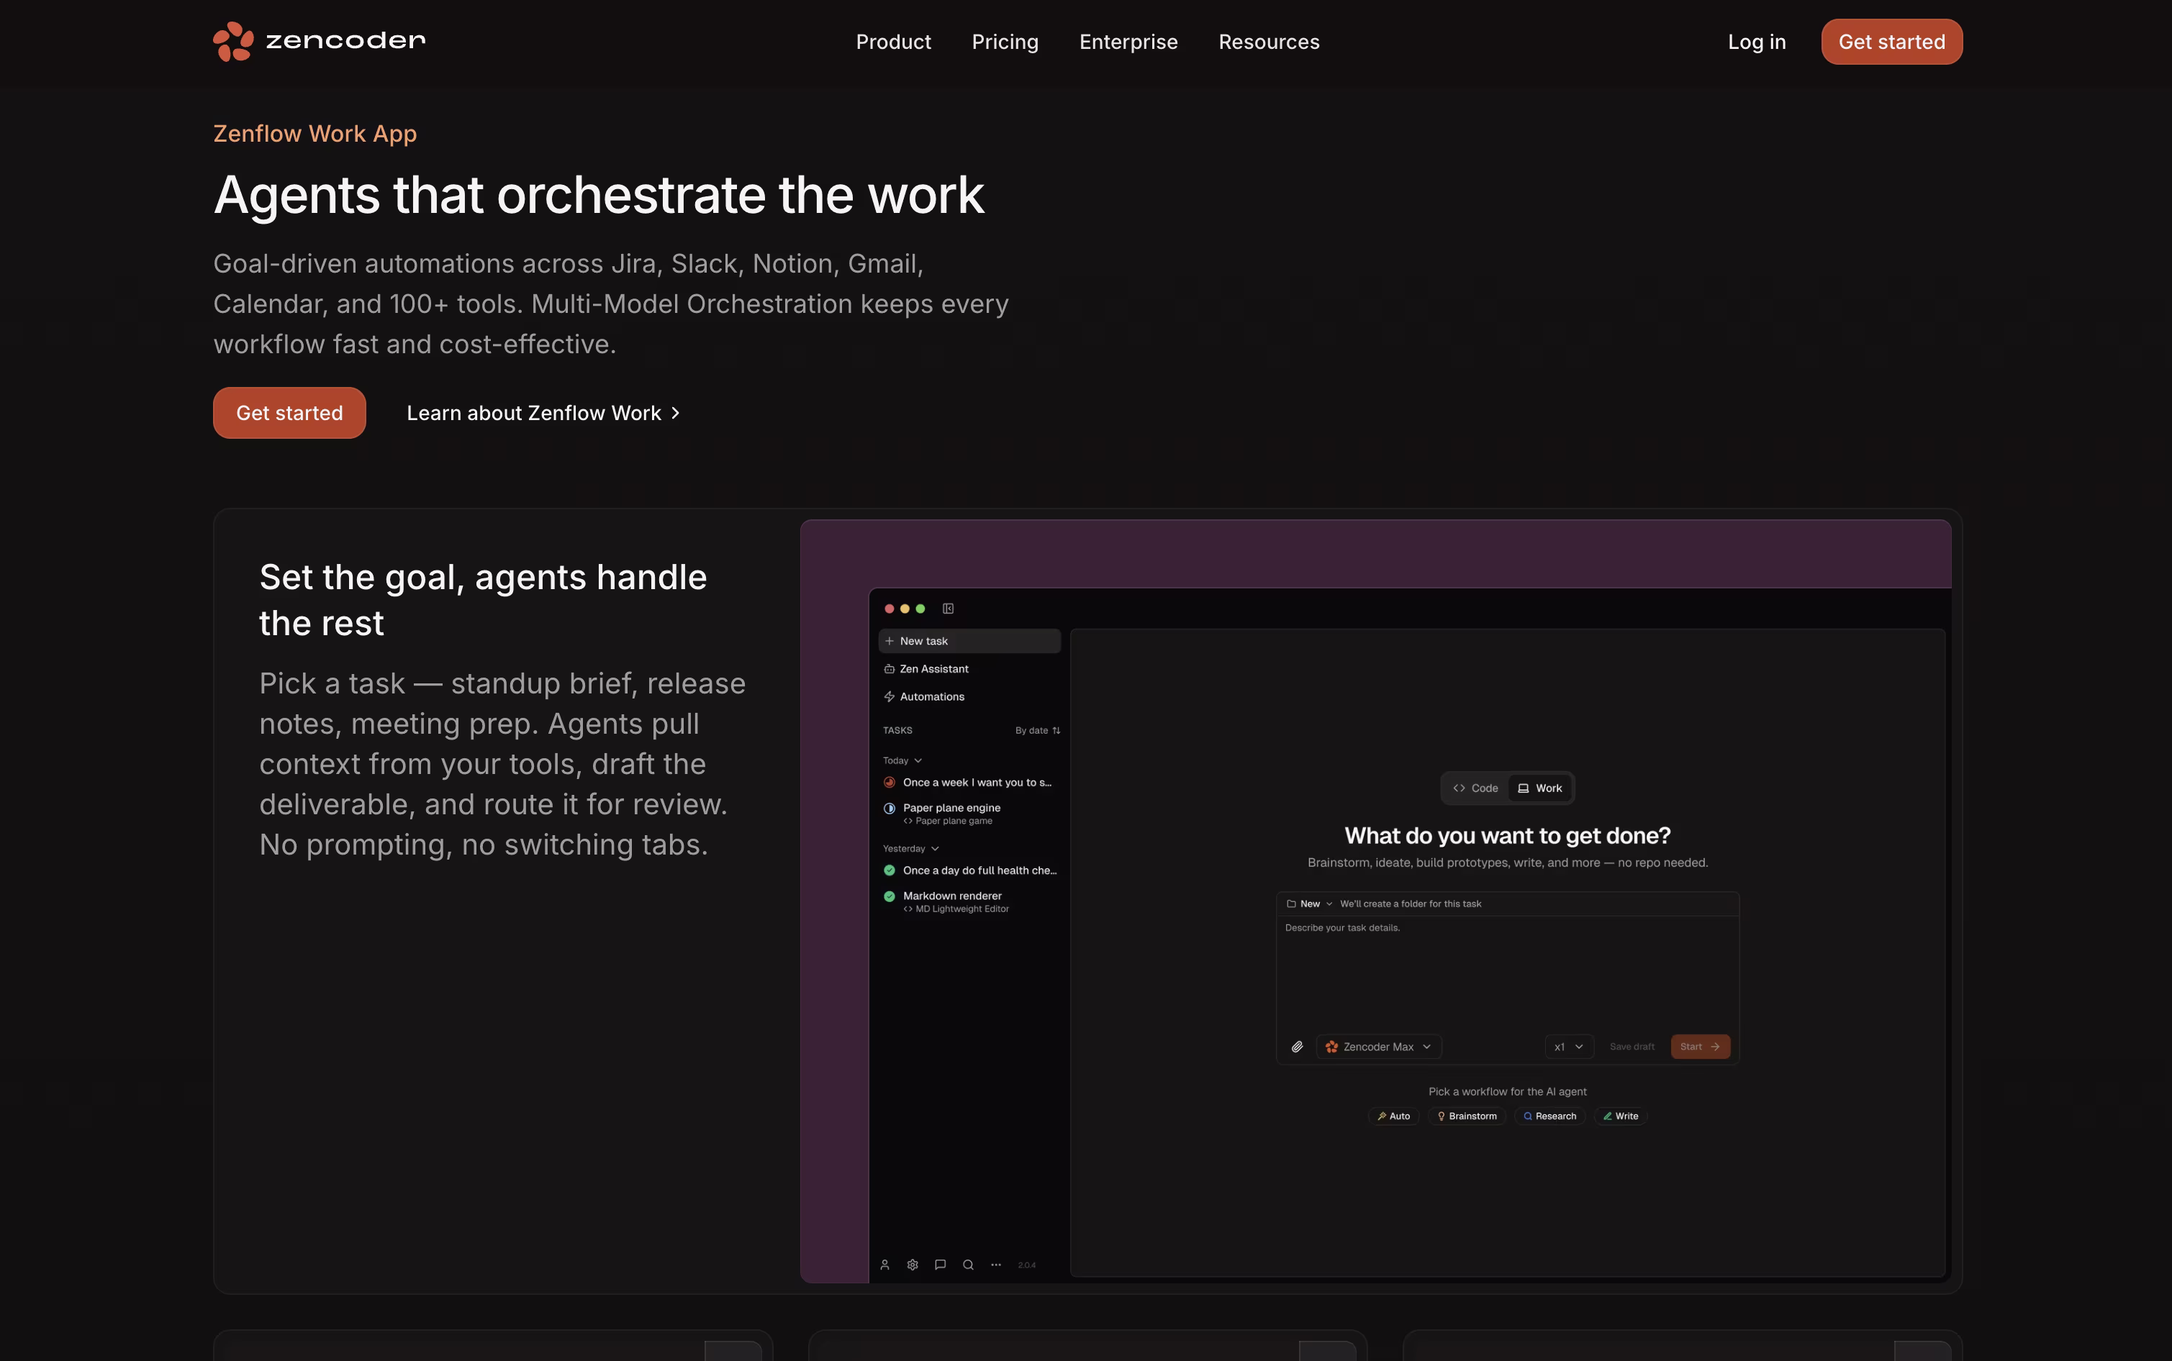Open the x1 multiplier dropdown
This screenshot has height=1361, width=2172.
[1569, 1047]
